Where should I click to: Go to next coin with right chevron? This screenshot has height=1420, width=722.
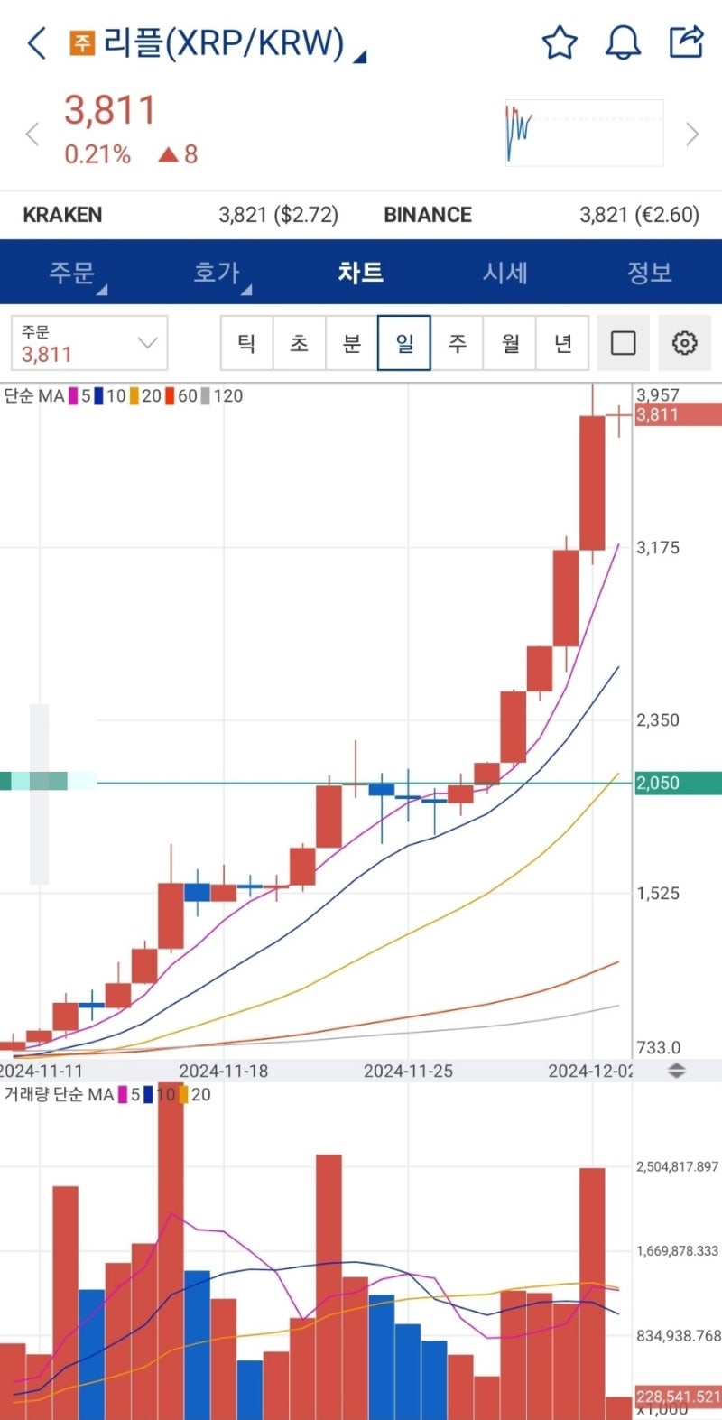click(692, 135)
